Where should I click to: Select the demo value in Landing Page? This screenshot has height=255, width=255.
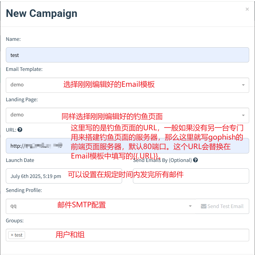pyautogui.click(x=17, y=115)
